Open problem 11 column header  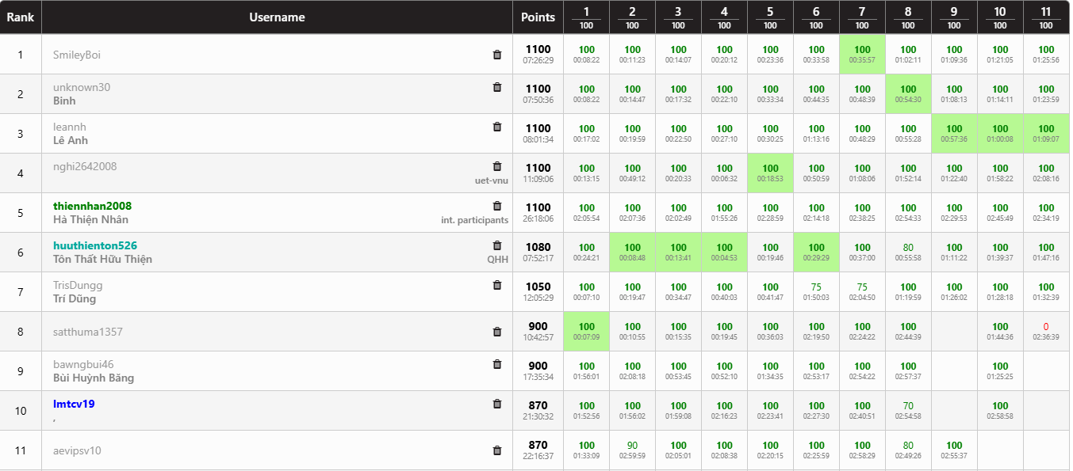(x=1046, y=12)
